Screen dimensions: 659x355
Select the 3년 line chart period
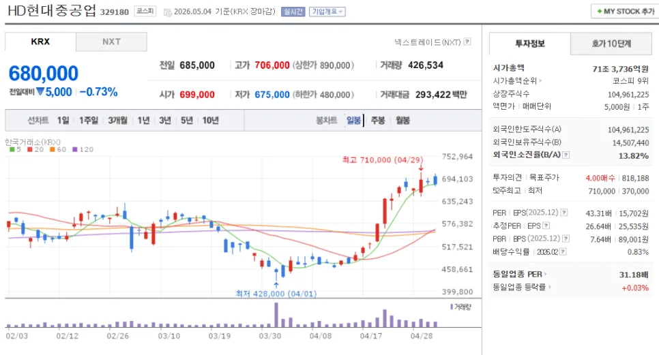pos(165,121)
